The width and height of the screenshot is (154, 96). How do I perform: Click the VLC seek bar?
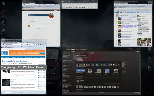(80, 5)
